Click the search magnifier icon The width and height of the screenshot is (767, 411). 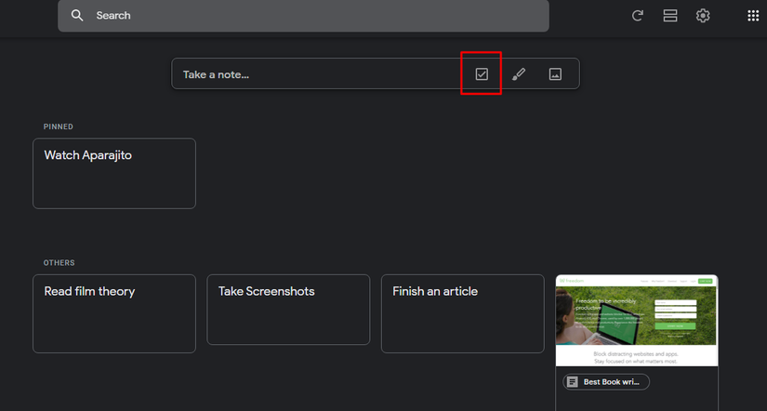tap(77, 15)
